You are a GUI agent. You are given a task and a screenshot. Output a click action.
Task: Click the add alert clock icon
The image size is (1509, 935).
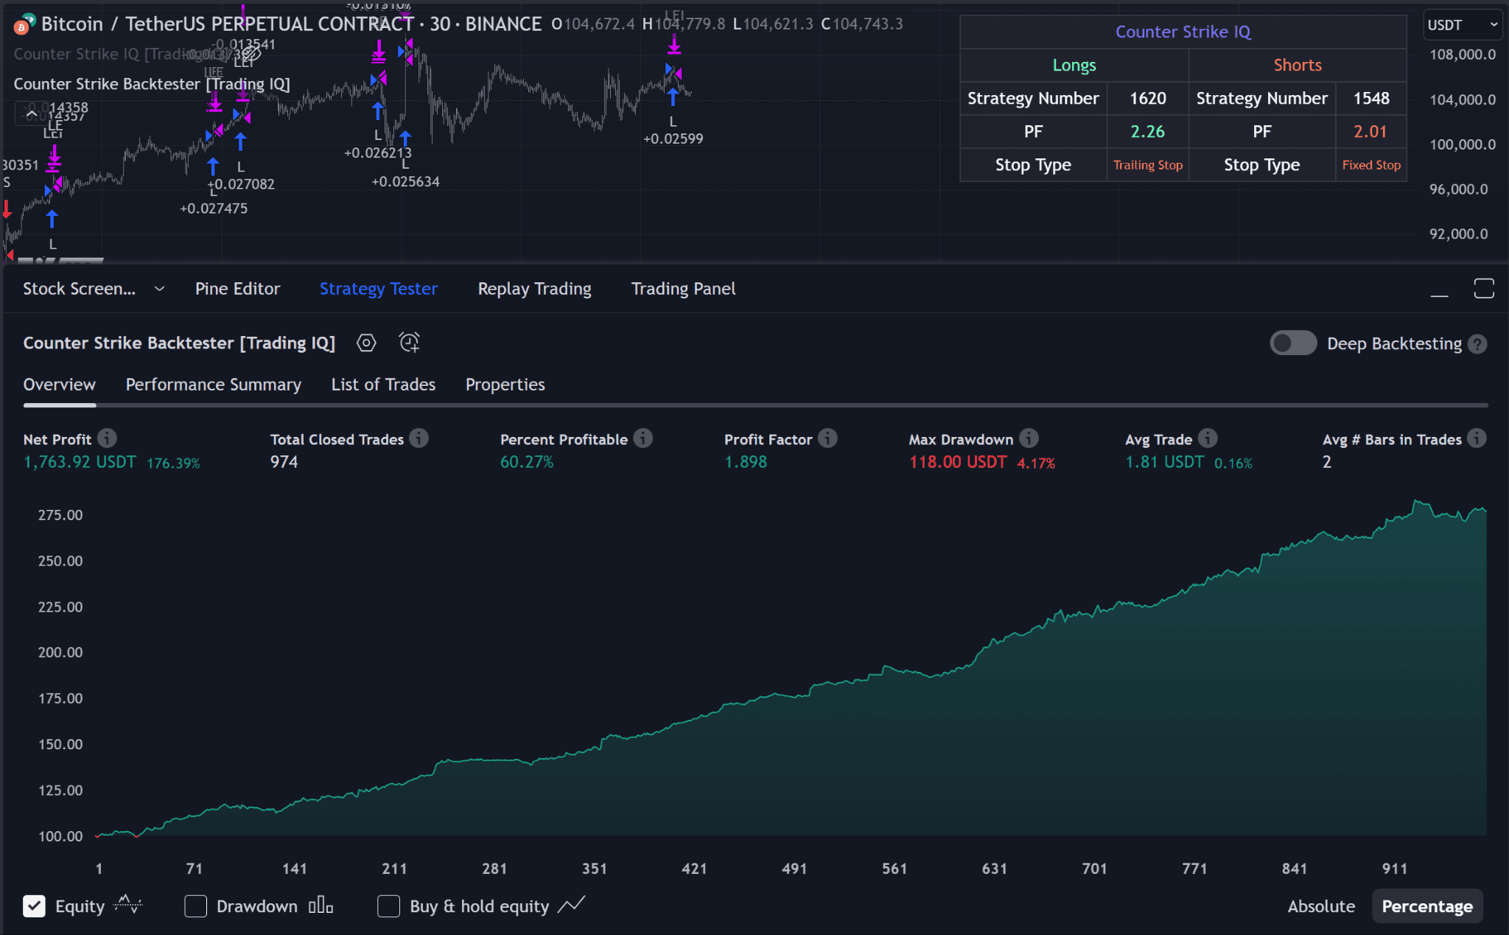410,343
